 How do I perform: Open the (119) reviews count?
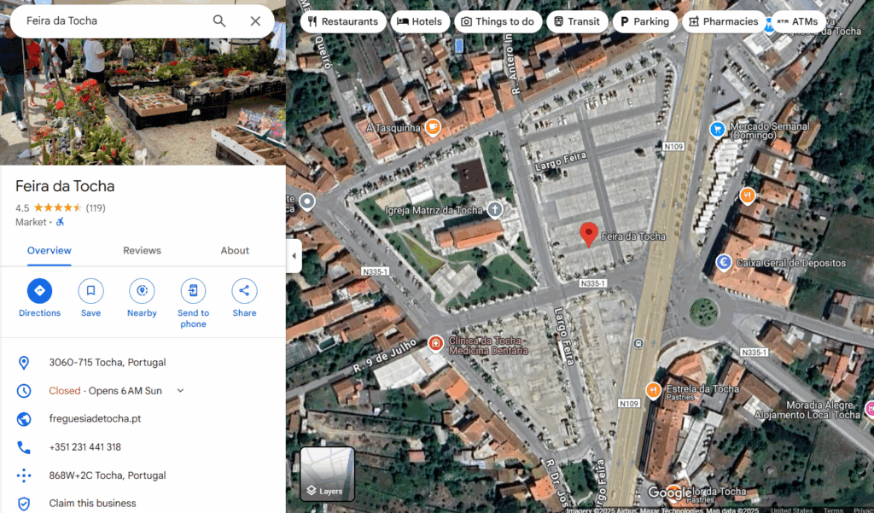coord(96,208)
